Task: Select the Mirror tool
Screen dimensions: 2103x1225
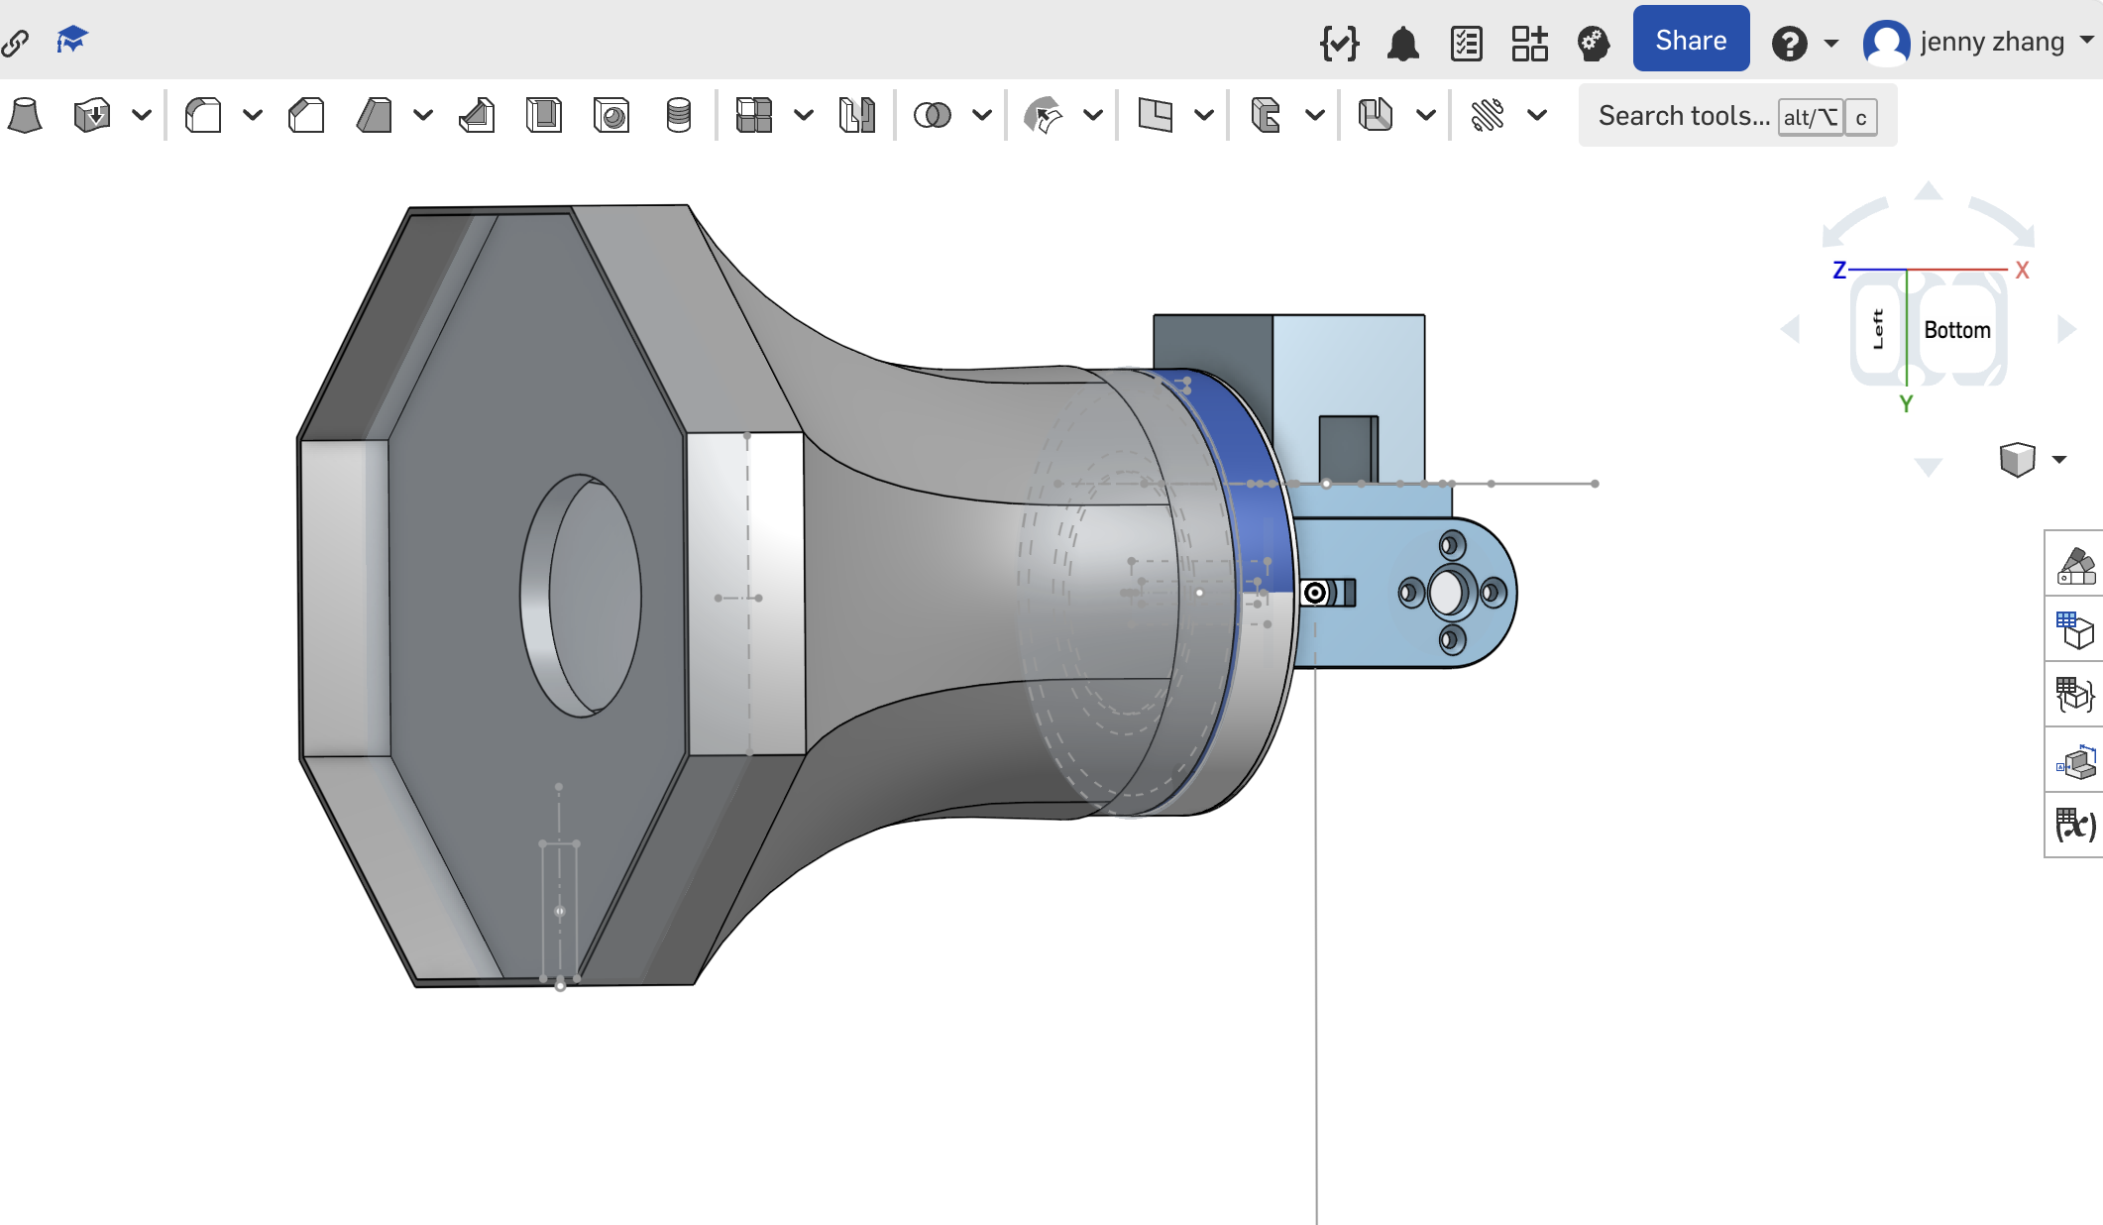Action: (857, 116)
